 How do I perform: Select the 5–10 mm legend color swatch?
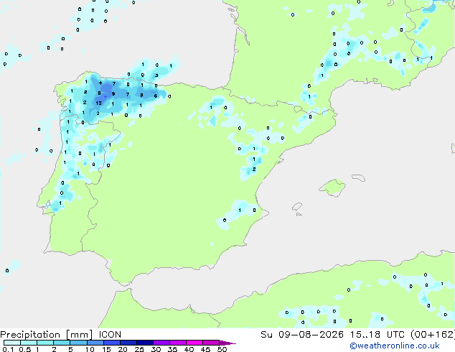78,343
